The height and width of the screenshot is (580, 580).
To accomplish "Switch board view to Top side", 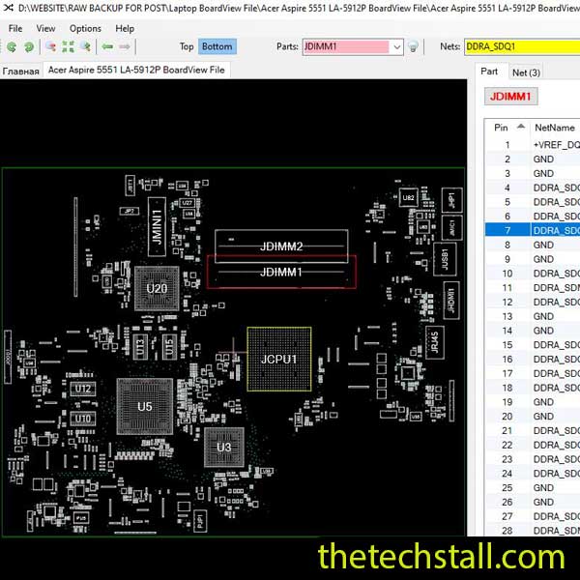I will pyautogui.click(x=187, y=46).
